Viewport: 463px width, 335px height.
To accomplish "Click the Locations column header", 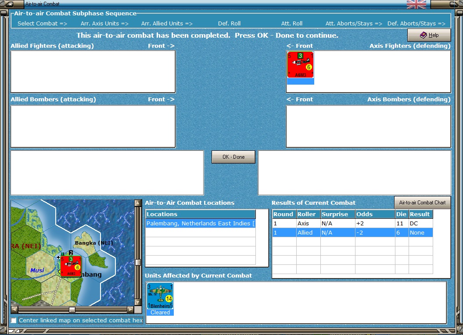I will 201,214.
